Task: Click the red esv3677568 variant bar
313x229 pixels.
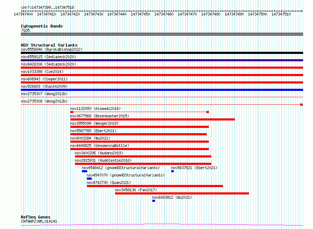Action: (x=153, y=119)
